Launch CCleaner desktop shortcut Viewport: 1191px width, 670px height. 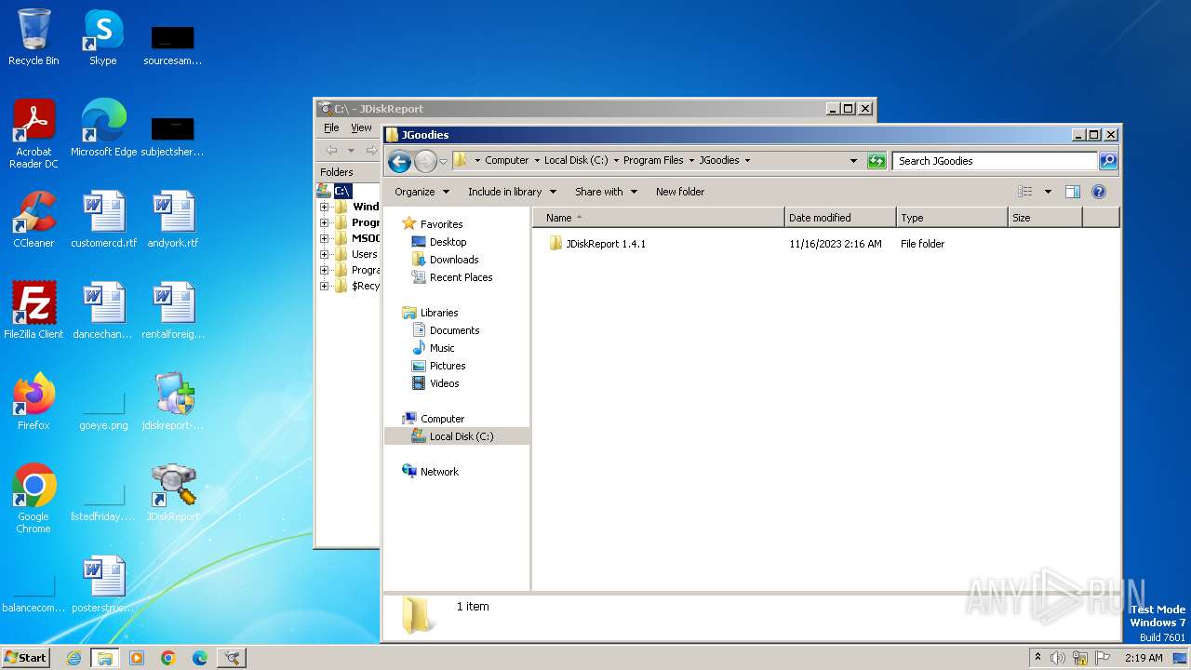(x=33, y=220)
